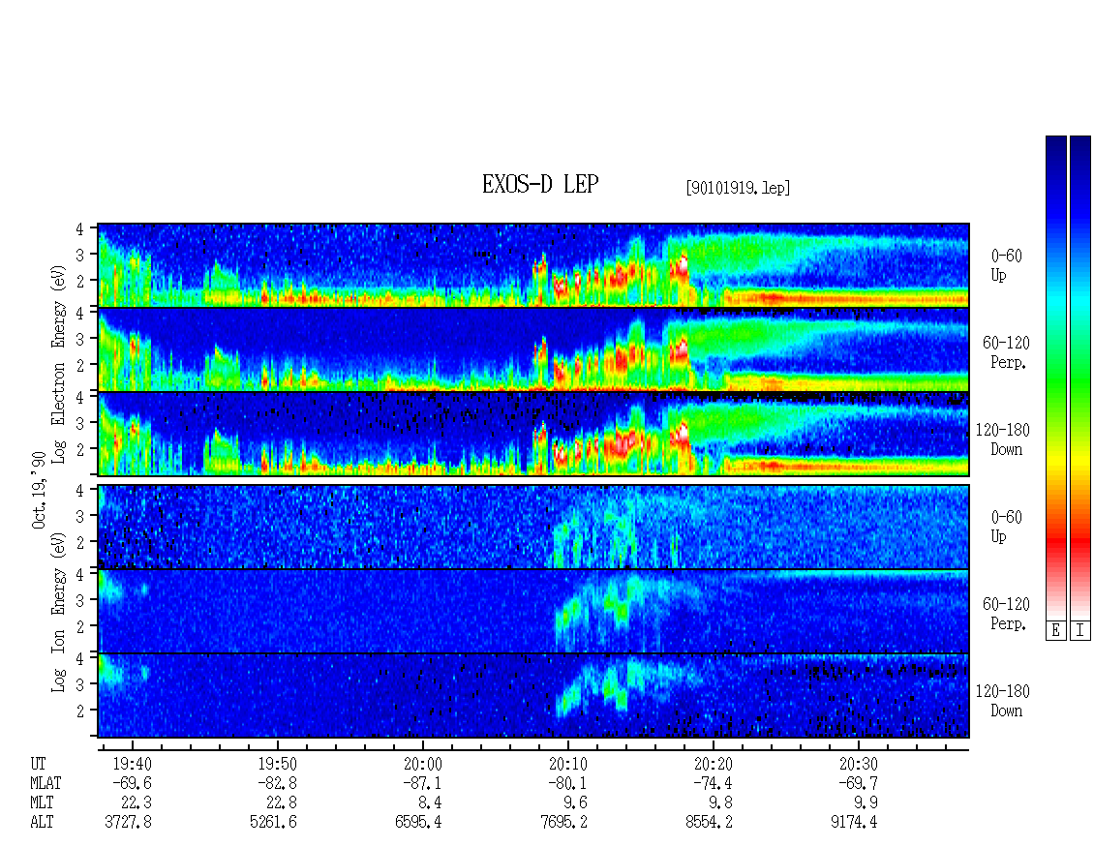
Task: Select the E label box under the color bar
Action: (x=1055, y=630)
